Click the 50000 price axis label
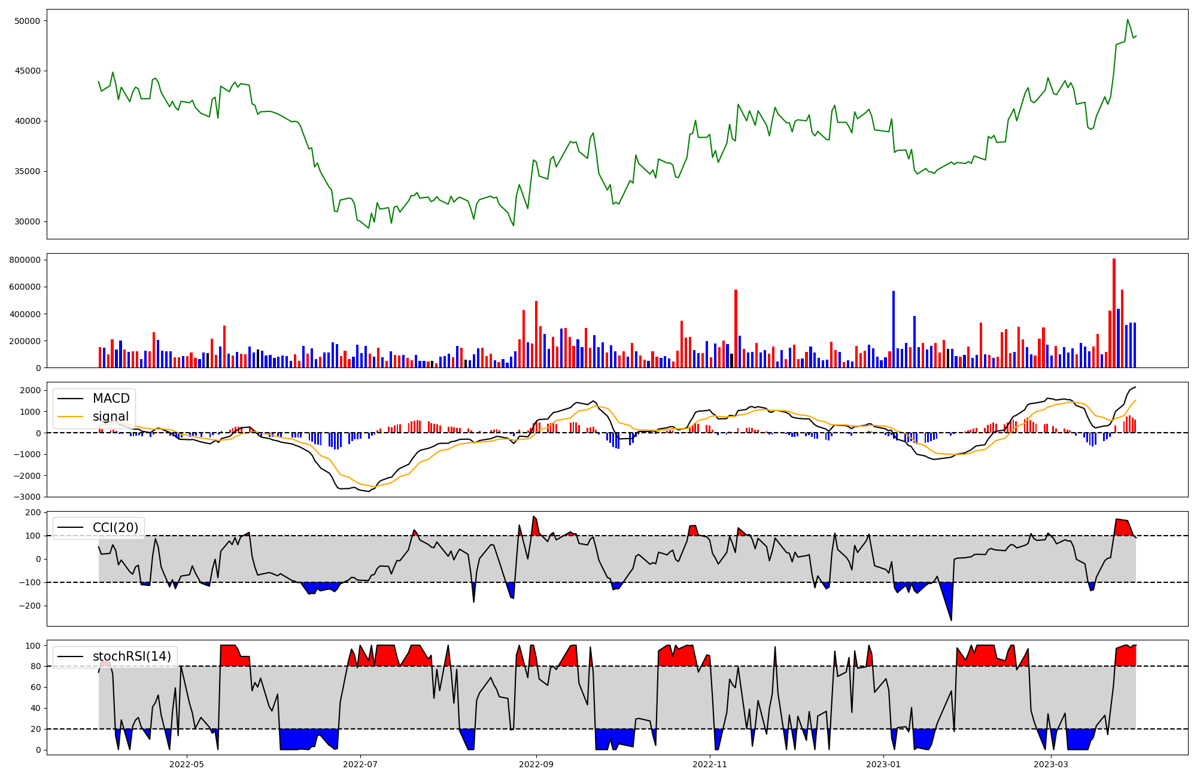 point(27,21)
